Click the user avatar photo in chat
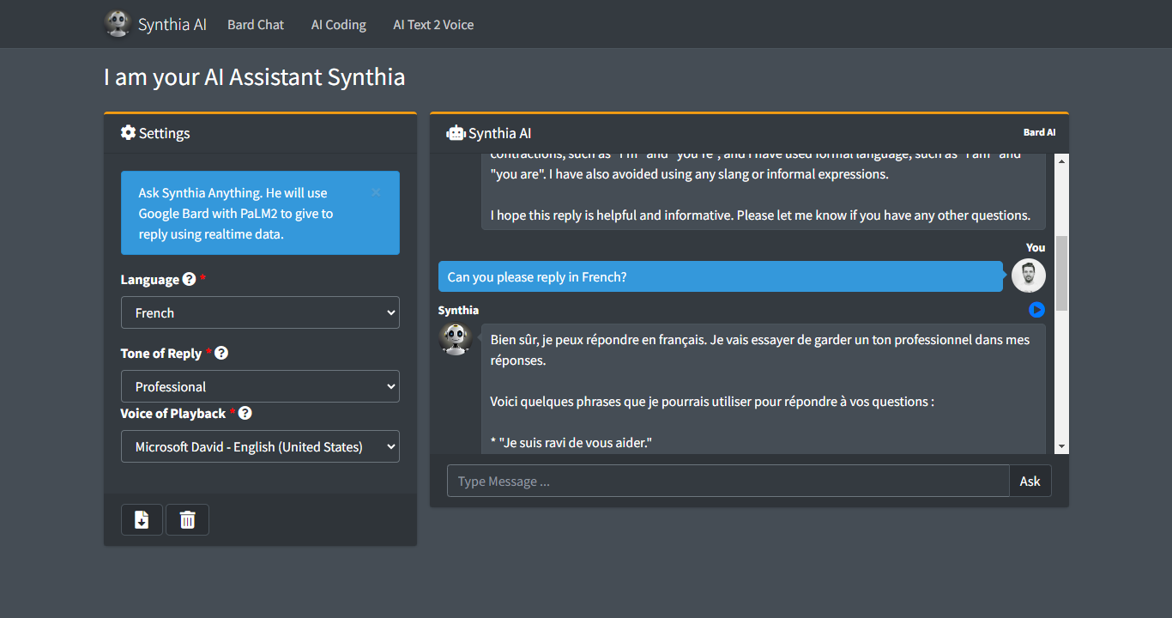Viewport: 1172px width, 618px height. [x=1028, y=276]
